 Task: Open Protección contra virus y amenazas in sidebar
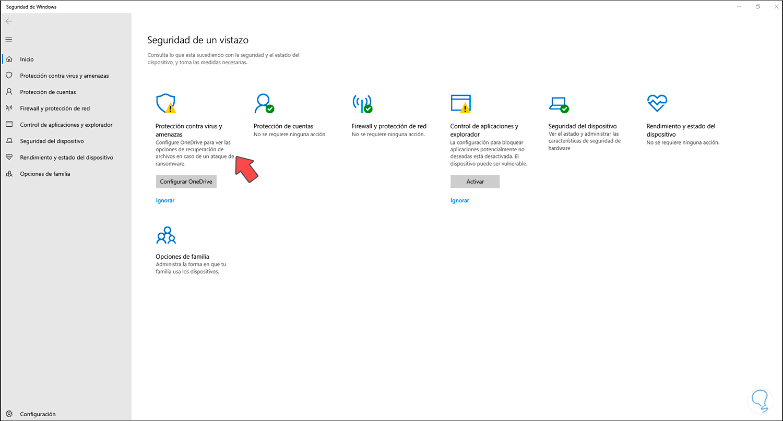64,76
